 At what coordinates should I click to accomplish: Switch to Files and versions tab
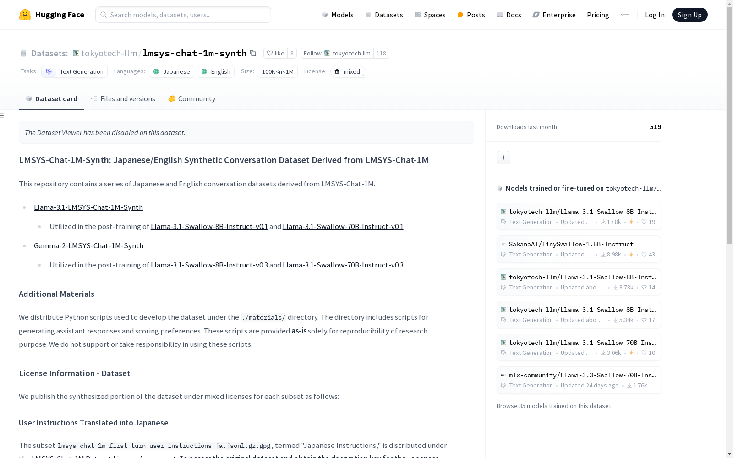123,98
